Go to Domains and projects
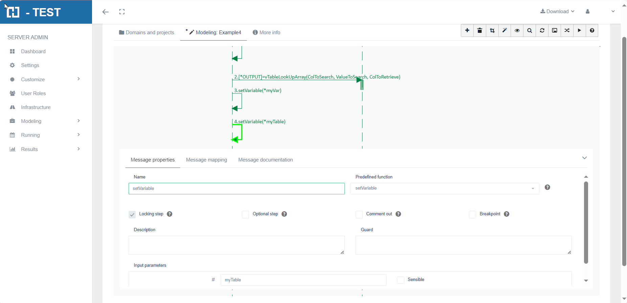 (147, 33)
